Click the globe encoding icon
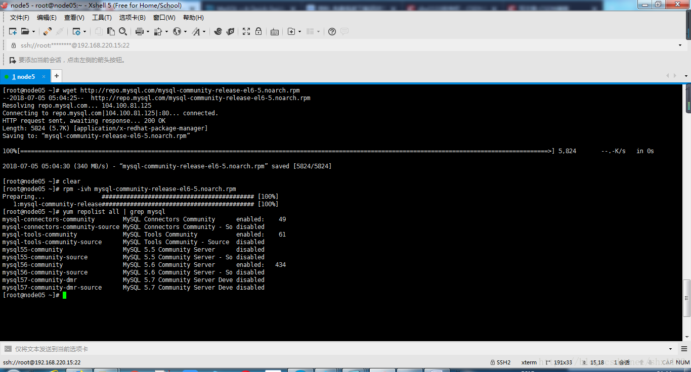This screenshot has height=372, width=691. tap(177, 31)
